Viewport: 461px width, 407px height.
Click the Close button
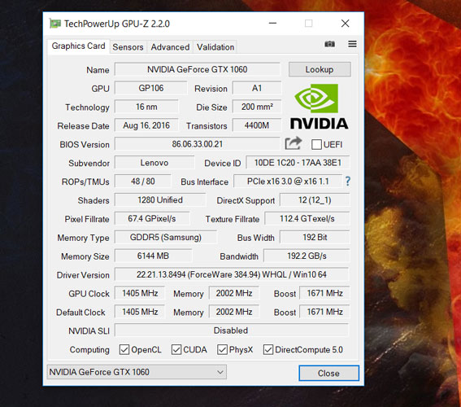(x=328, y=373)
